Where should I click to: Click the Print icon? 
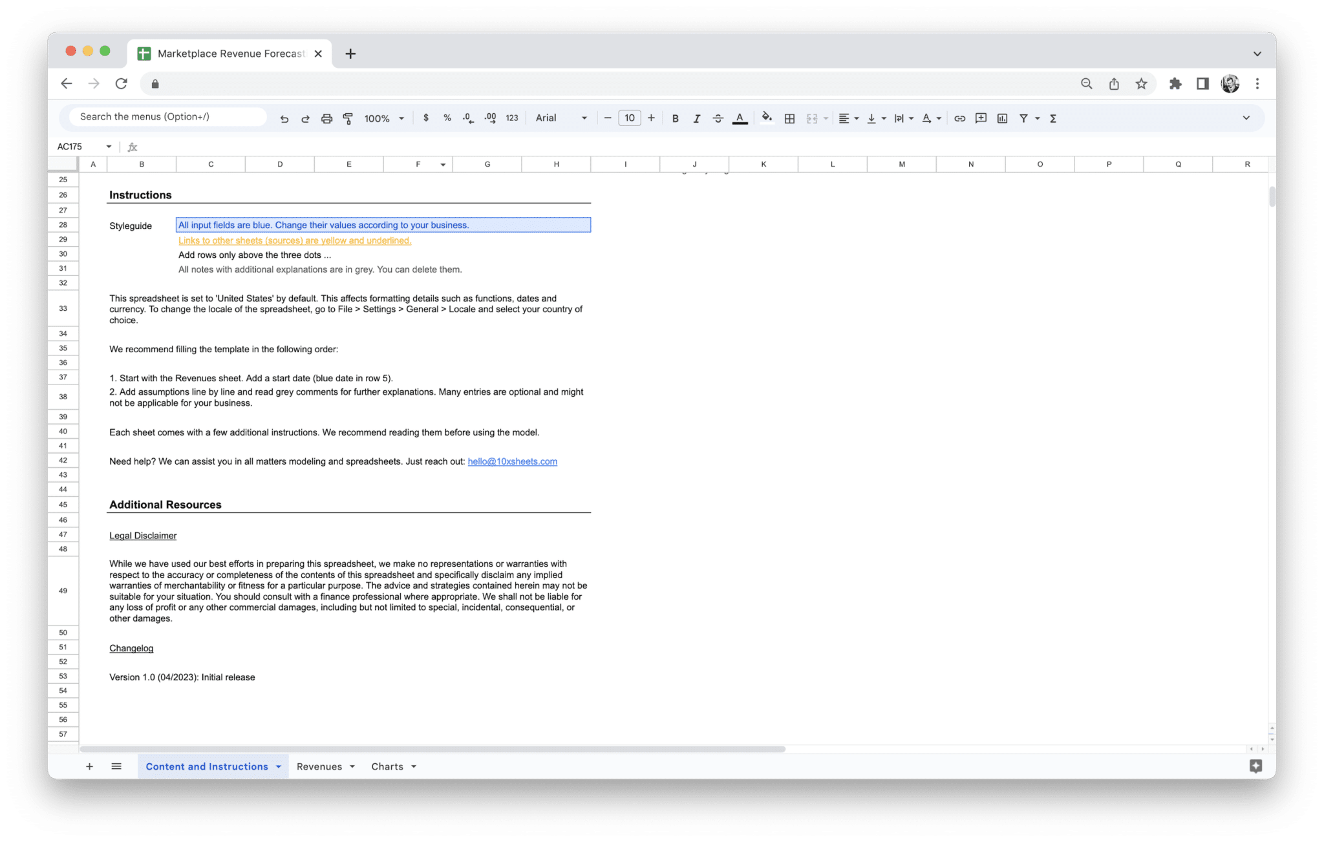coord(326,118)
